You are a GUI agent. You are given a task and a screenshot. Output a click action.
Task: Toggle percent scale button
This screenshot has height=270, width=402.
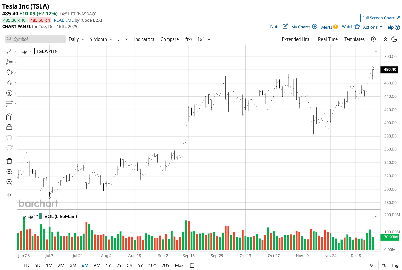point(384,265)
